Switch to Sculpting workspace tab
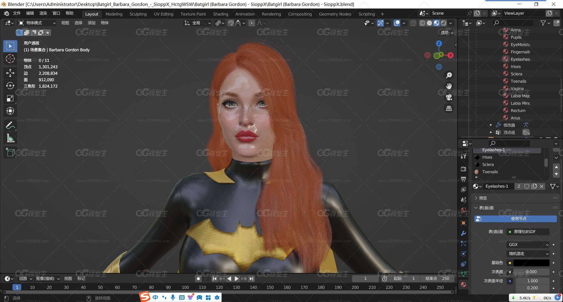The image size is (563, 302). pyautogui.click(x=138, y=14)
